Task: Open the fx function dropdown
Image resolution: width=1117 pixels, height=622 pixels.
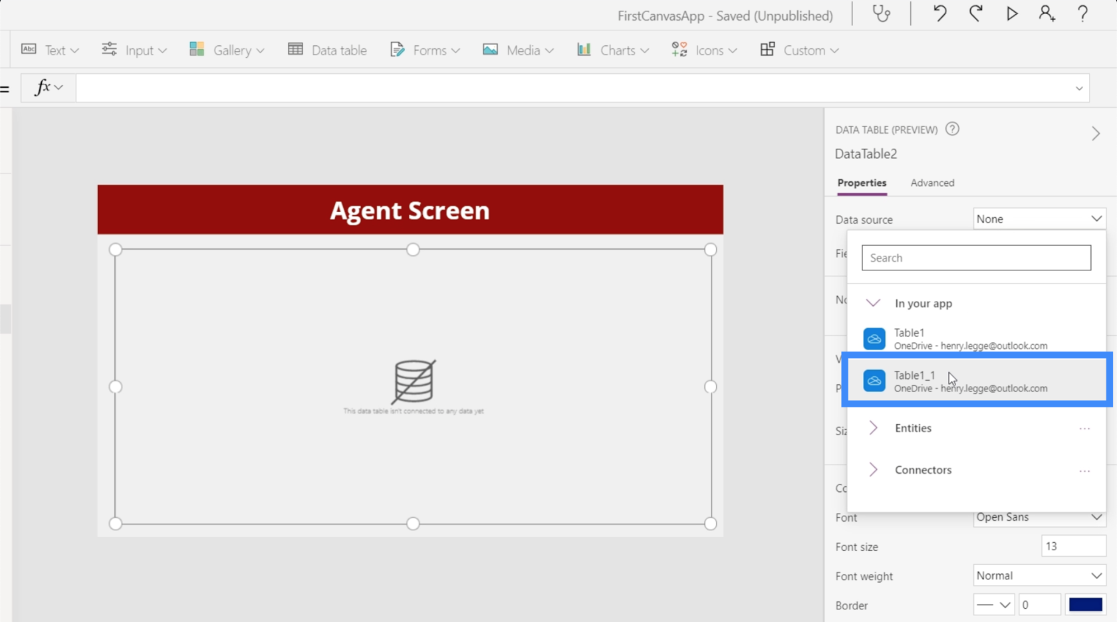Action: [49, 87]
